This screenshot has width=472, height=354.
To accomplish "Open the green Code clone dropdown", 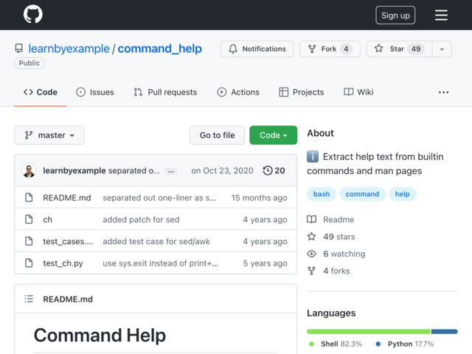I will 274,135.
